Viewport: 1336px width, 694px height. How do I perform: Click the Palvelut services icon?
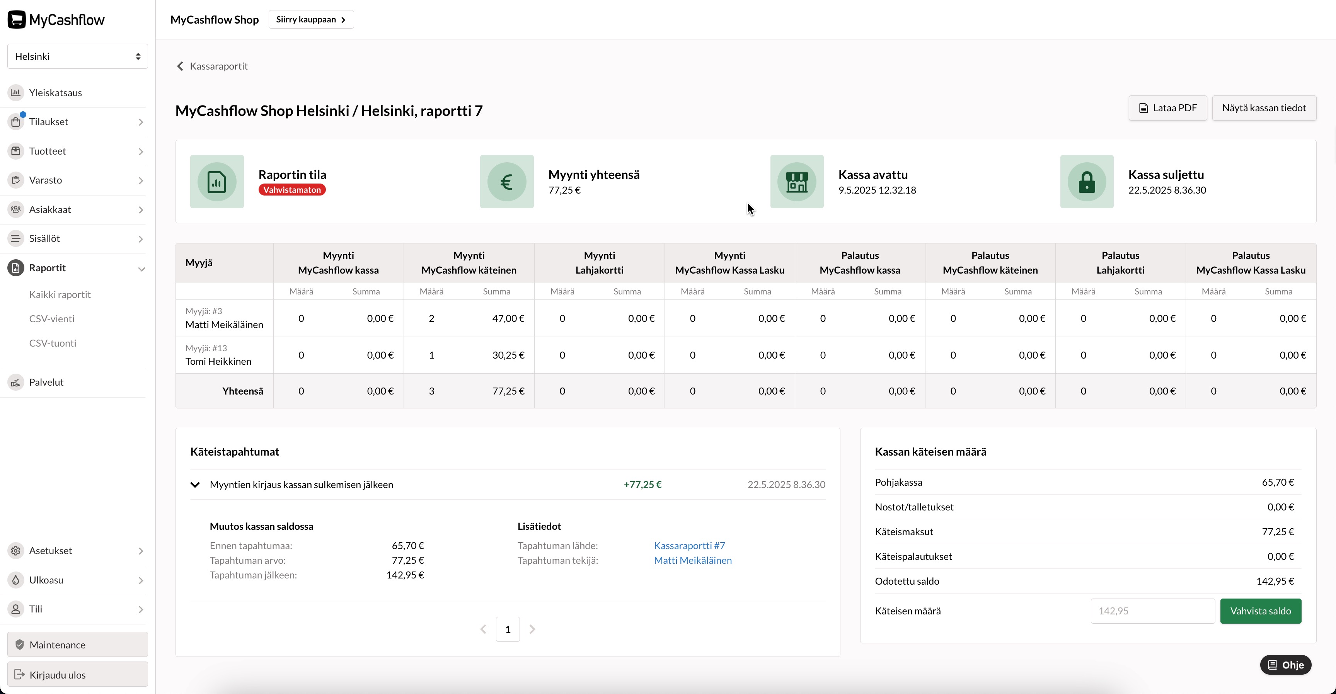coord(16,383)
